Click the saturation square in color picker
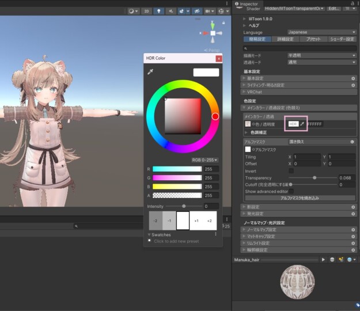This screenshot has height=311, width=360. pos(183,116)
